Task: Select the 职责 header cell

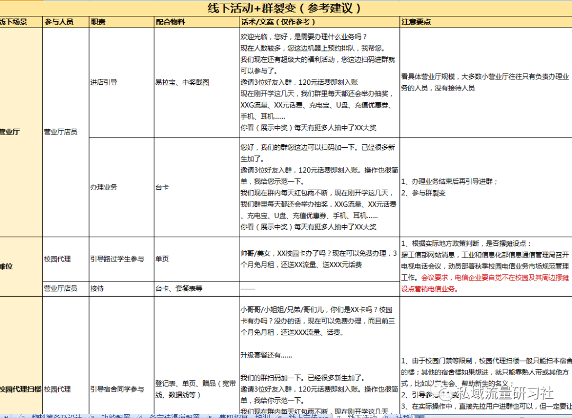Action: point(121,22)
